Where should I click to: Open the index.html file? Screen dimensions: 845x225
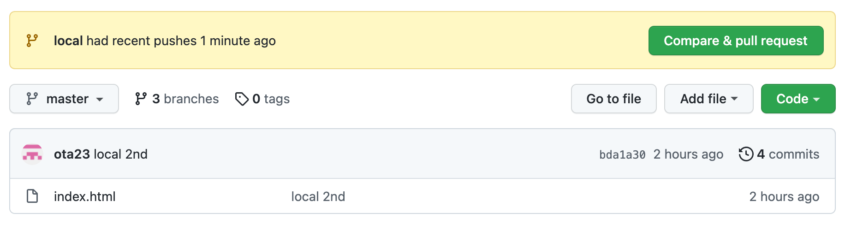[85, 196]
